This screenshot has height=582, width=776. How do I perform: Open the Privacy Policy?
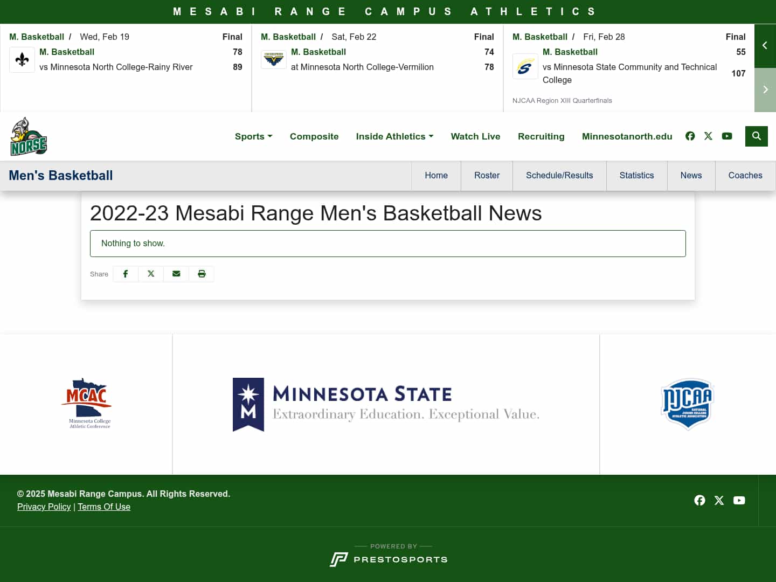click(44, 507)
